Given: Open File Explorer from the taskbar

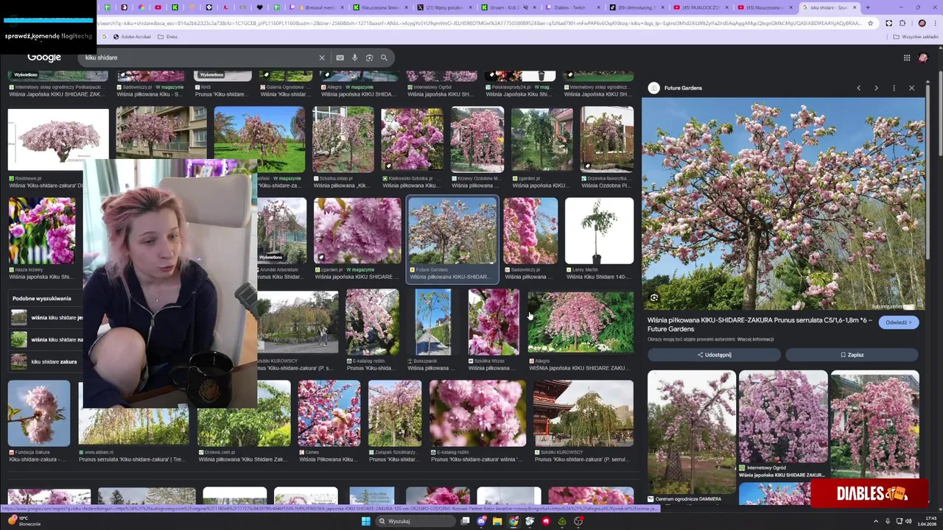Looking at the screenshot, I should [497, 521].
